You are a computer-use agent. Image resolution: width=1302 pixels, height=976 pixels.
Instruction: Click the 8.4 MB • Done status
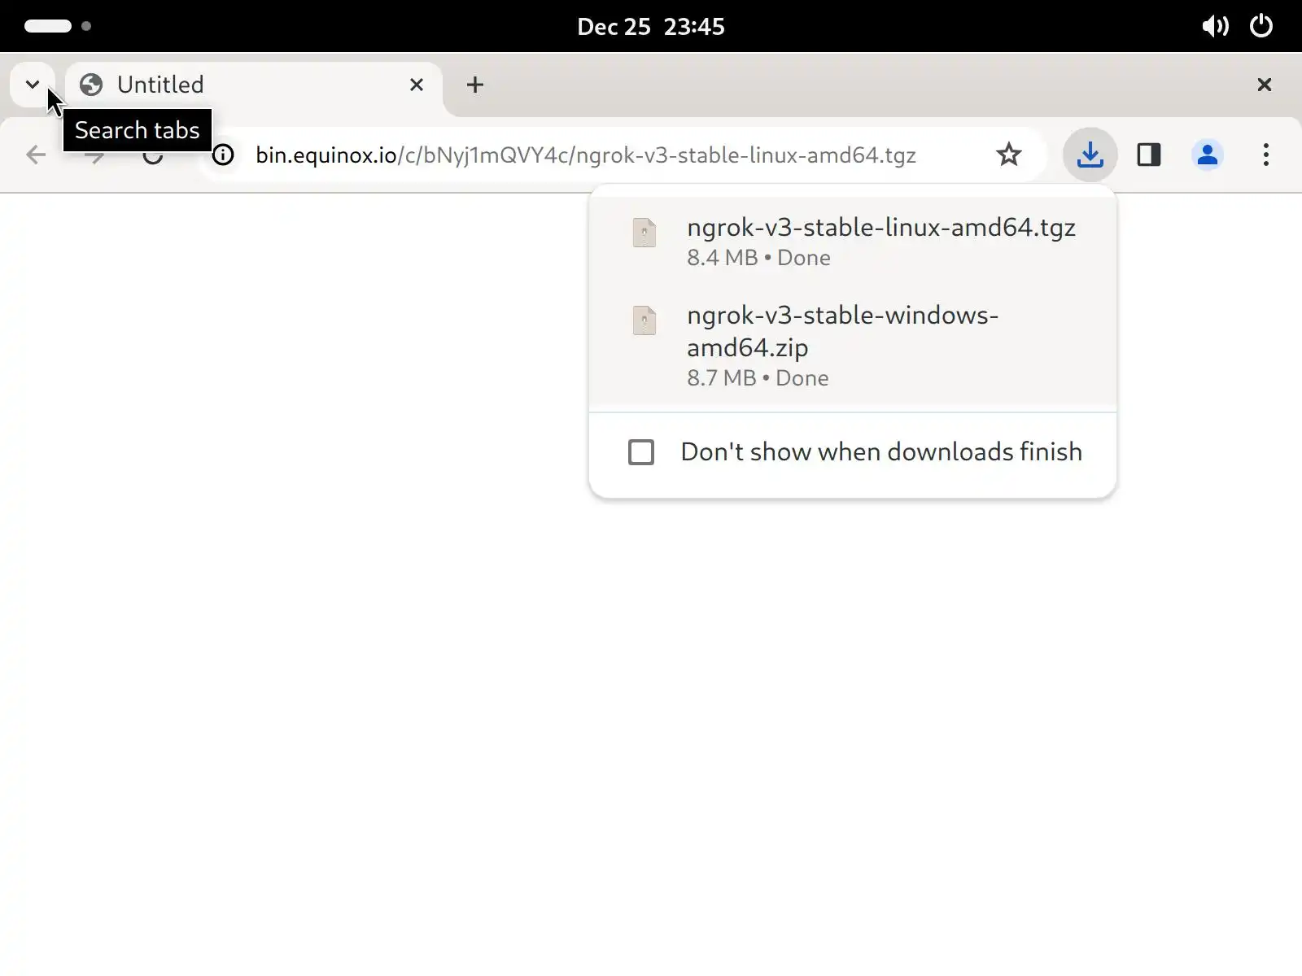758,258
